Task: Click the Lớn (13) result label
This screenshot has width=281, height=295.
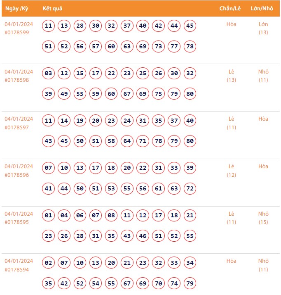Action: (x=263, y=28)
